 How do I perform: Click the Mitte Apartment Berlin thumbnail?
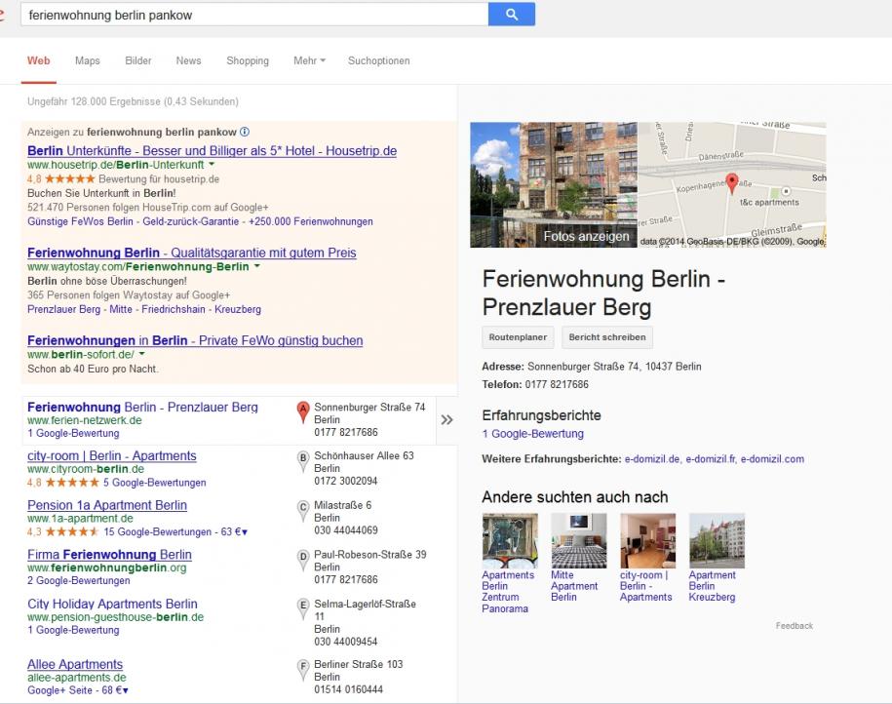pyautogui.click(x=578, y=540)
